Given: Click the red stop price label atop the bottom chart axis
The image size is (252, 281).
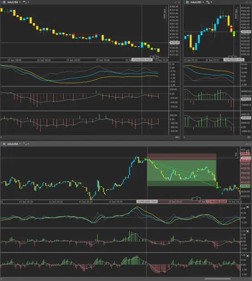Looking at the screenshot, I should [x=245, y=154].
